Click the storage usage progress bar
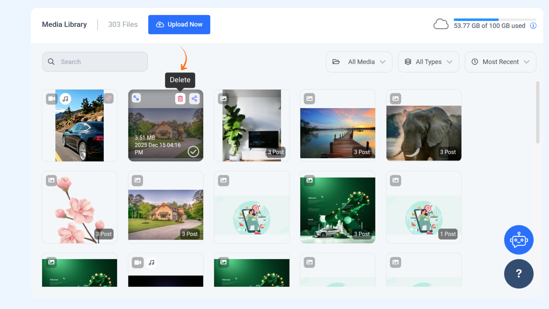Screen dimensions: 549x309 495,20
